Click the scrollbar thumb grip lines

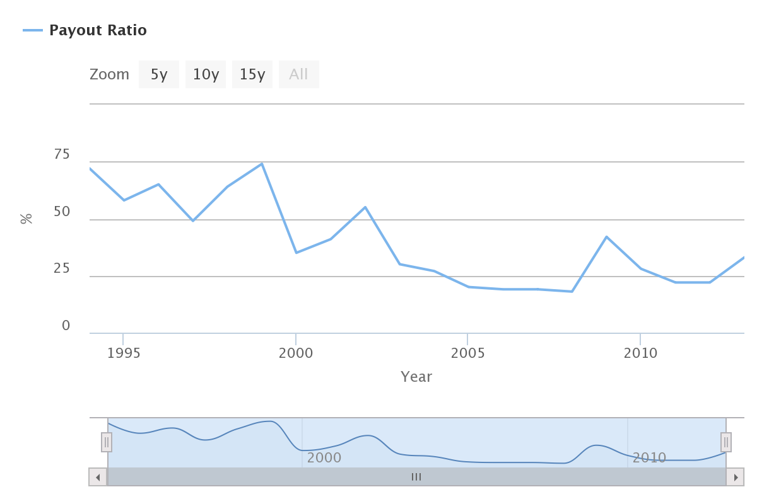(416, 477)
